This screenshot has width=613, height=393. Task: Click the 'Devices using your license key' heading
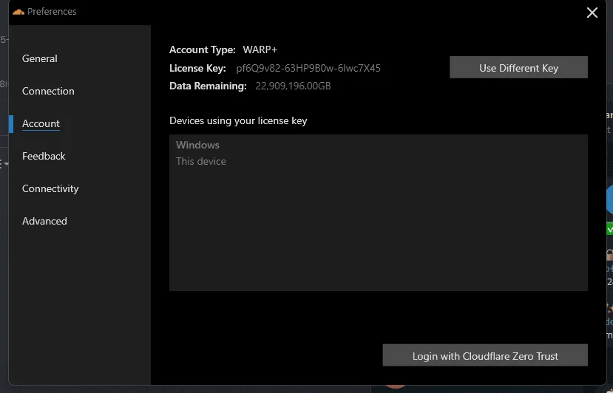click(238, 120)
